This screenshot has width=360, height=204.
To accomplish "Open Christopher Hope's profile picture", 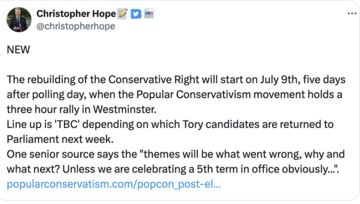I will click(19, 20).
